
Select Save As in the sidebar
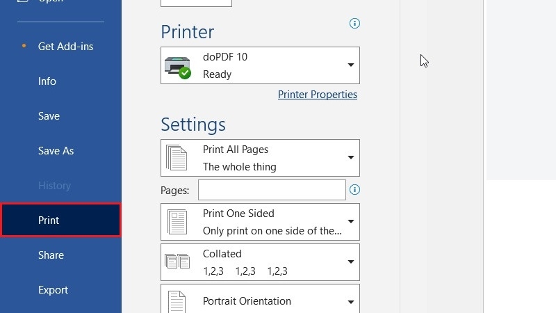coord(56,151)
